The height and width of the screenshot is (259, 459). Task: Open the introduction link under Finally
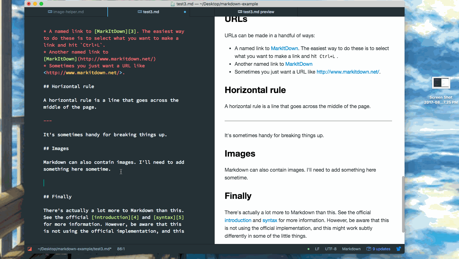pyautogui.click(x=238, y=220)
